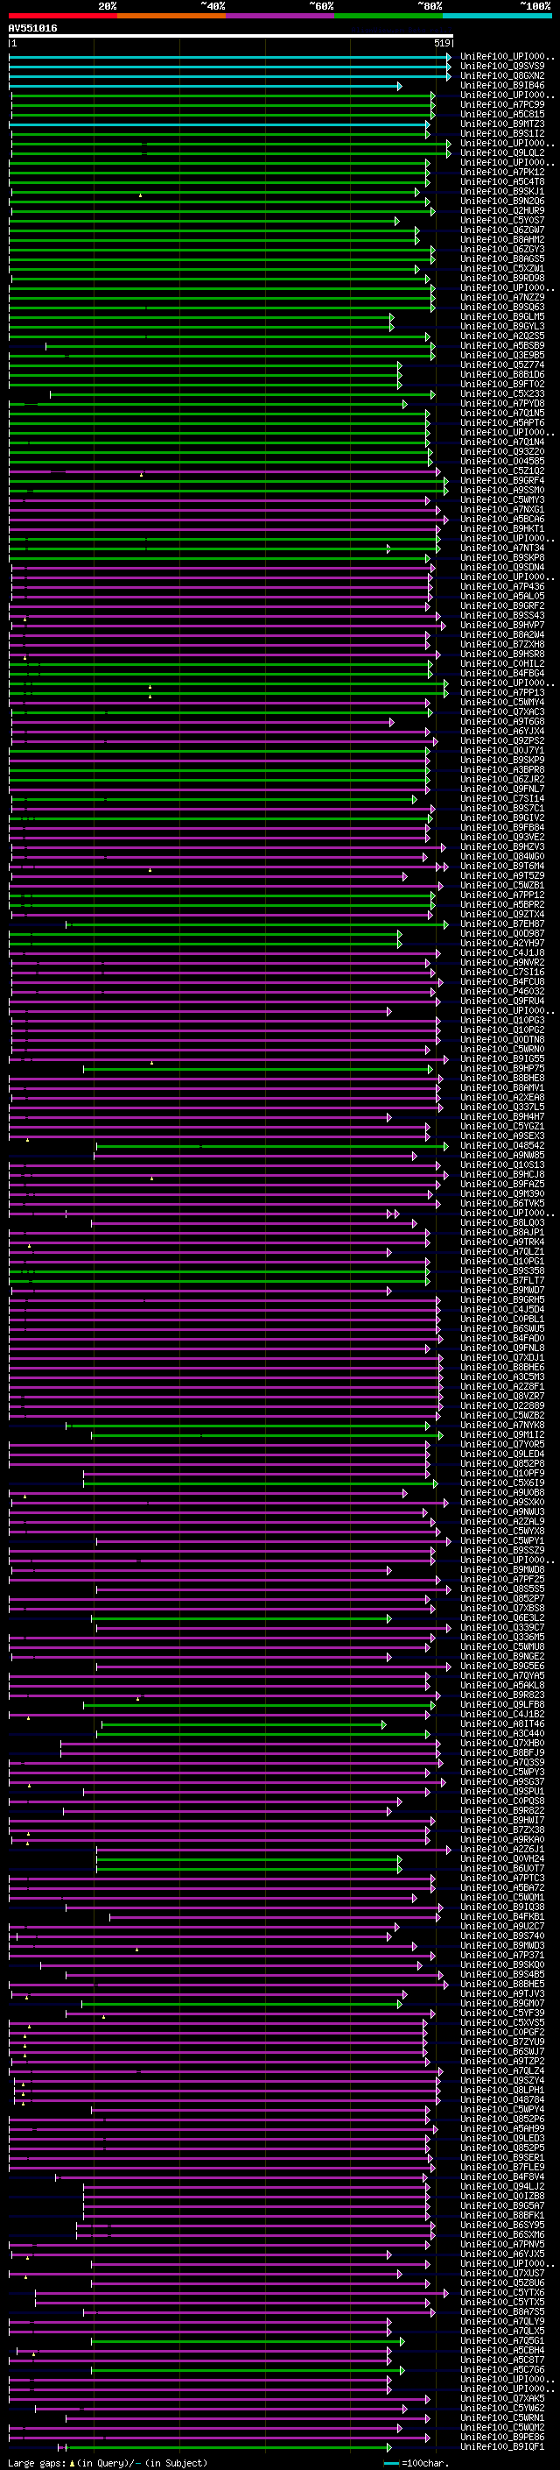The width and height of the screenshot is (560, 2470).
Task: Click hit label UniRef100_B9GYL3
Action: (502, 326)
